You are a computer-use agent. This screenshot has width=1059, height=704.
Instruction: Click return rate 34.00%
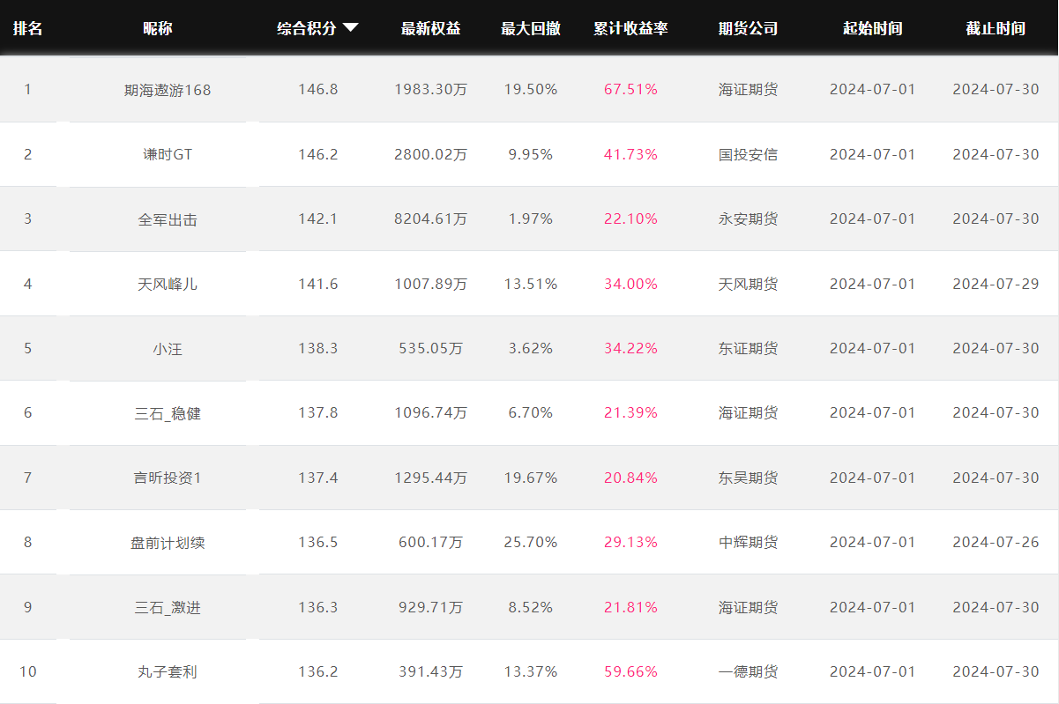point(630,284)
